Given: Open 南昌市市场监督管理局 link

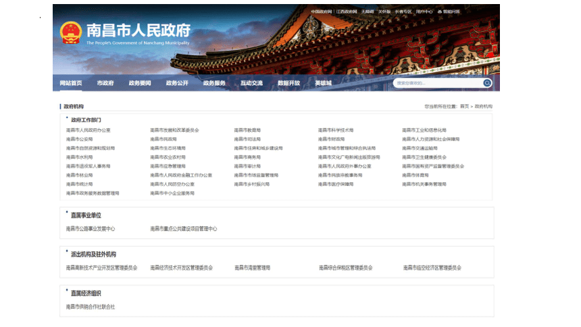Looking at the screenshot, I should [256, 175].
